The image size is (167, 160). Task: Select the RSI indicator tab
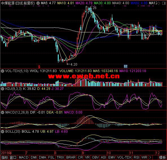(137, 157)
